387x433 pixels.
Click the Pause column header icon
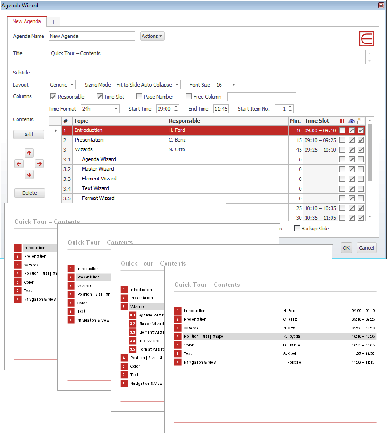pyautogui.click(x=342, y=121)
